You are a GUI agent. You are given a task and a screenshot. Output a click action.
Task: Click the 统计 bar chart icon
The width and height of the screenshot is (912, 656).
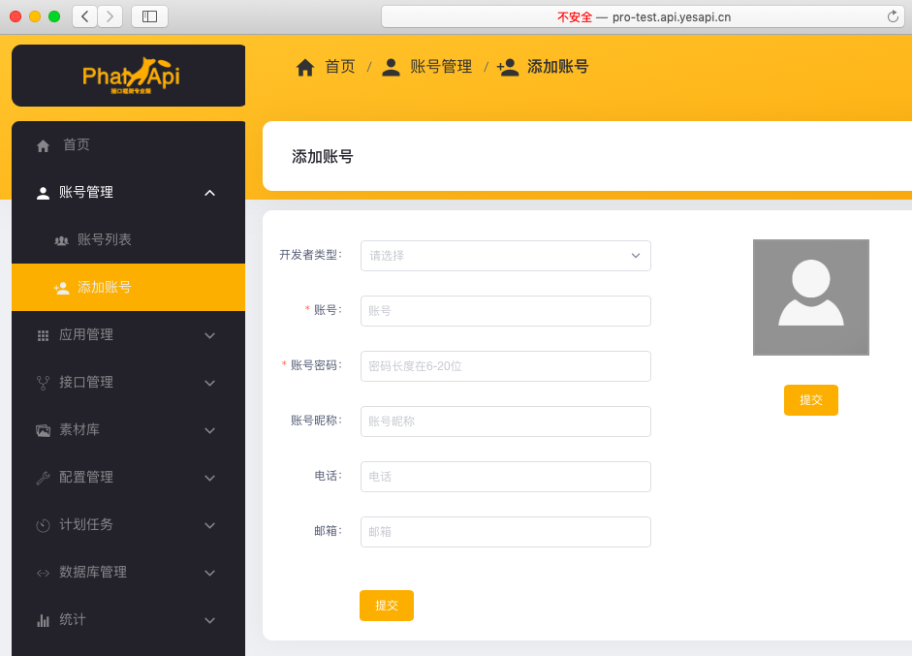[x=43, y=620]
